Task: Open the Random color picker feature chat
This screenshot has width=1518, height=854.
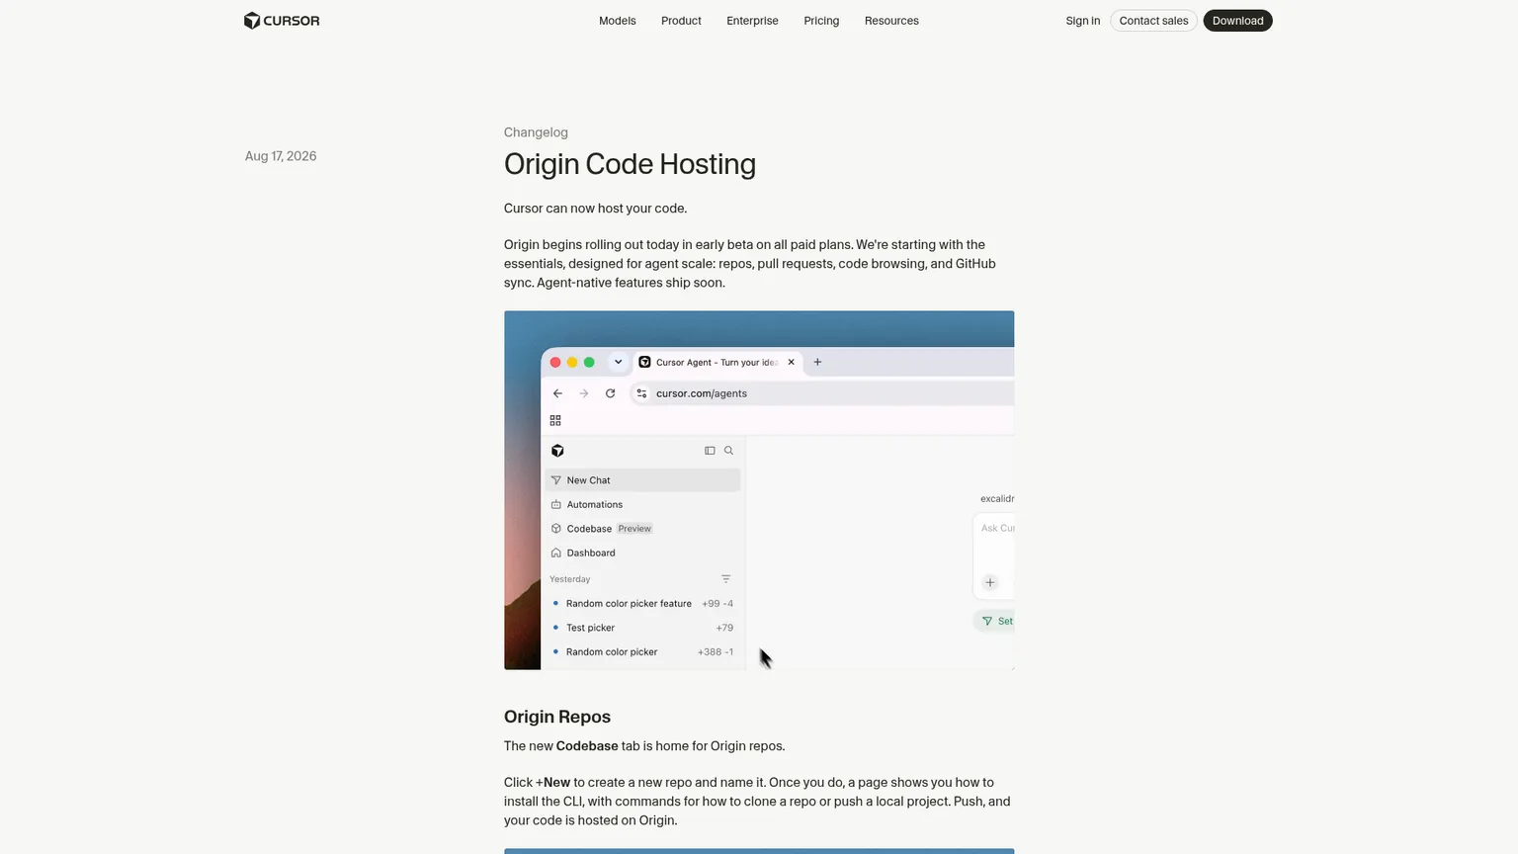Action: [642, 603]
